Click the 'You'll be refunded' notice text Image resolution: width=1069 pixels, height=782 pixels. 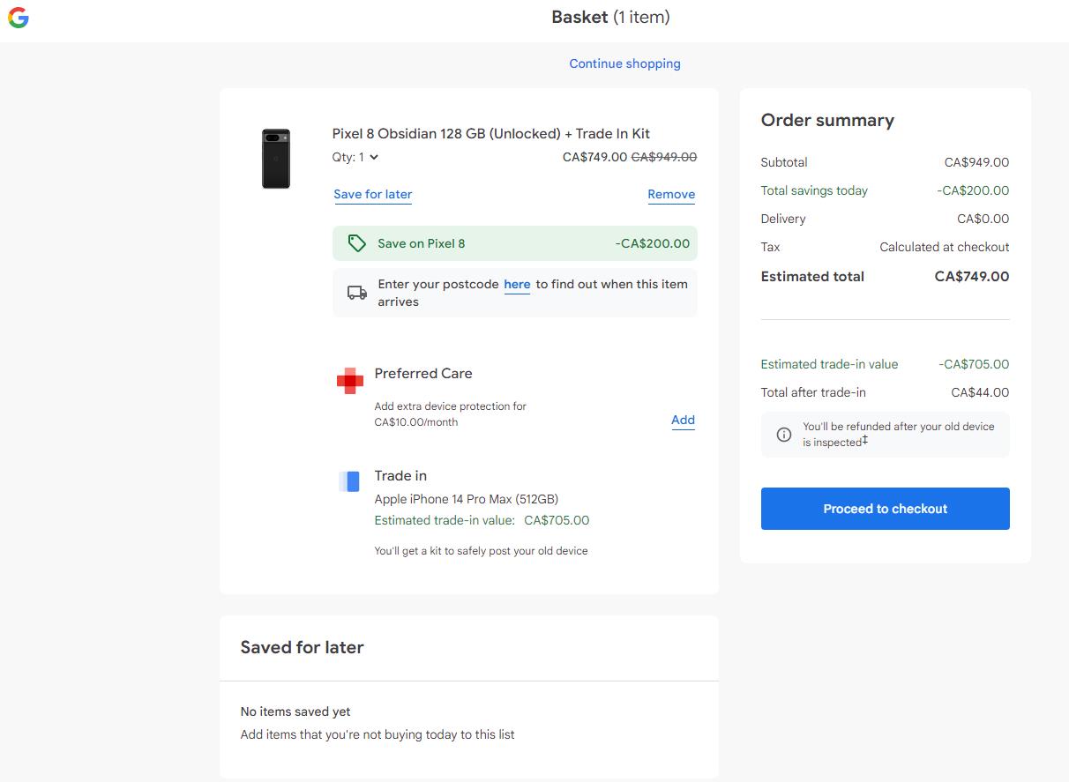899,435
